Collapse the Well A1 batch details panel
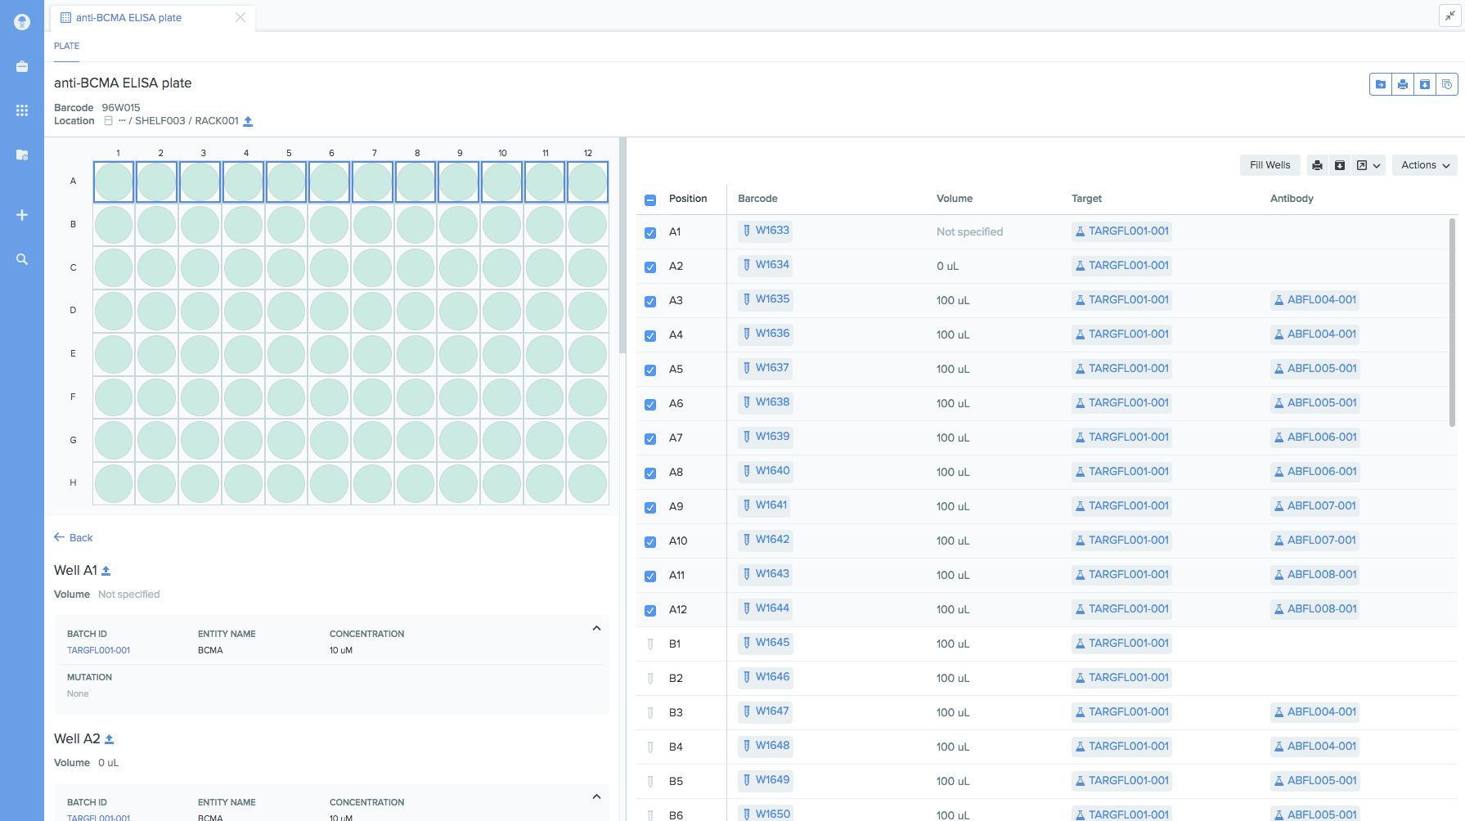Screen dimensions: 1465x821 [x=596, y=629]
